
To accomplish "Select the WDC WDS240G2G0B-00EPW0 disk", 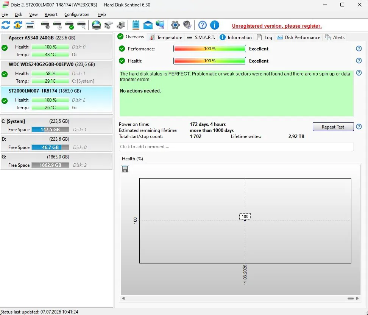I will (56, 73).
